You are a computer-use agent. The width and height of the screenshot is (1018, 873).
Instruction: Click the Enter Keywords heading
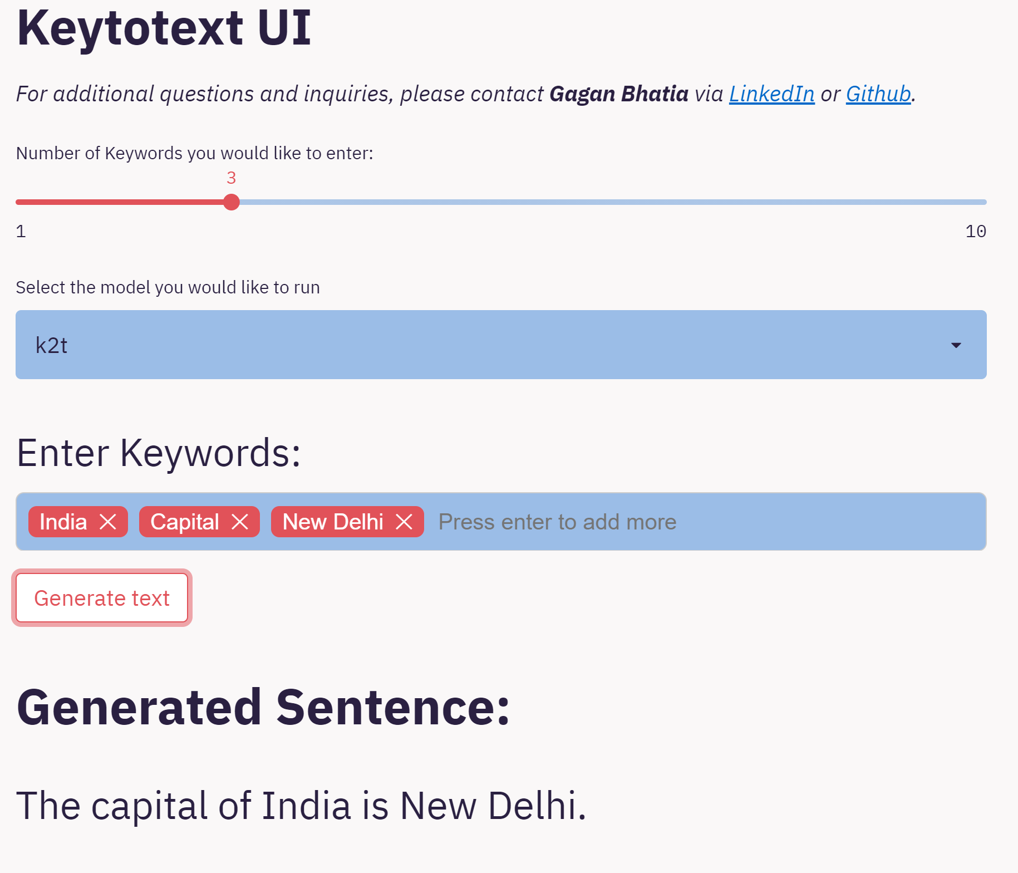[159, 453]
